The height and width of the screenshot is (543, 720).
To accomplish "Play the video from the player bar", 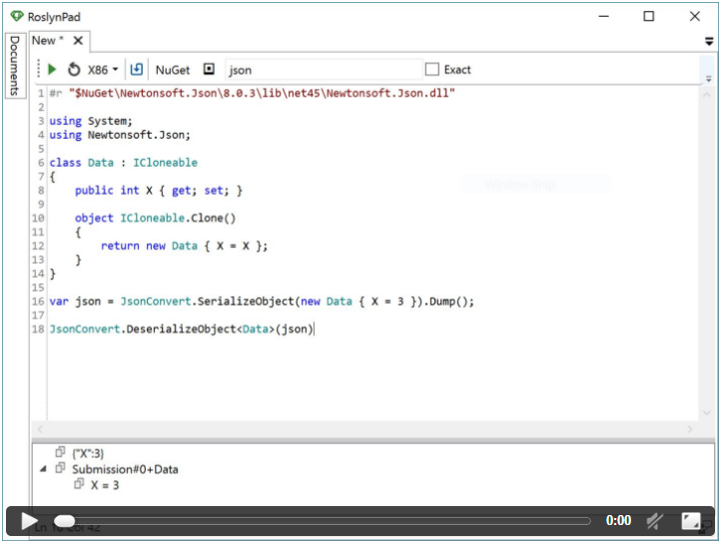I will click(x=29, y=520).
